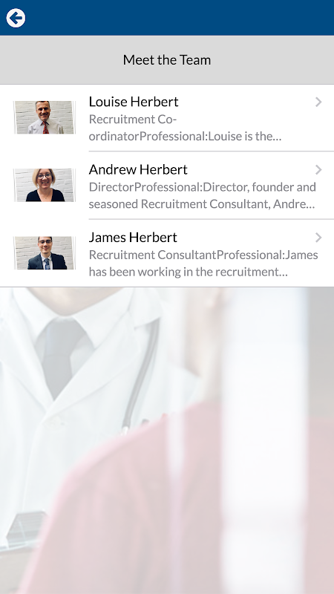
Task: Open Recruitment Consultant James description
Action: (203, 264)
